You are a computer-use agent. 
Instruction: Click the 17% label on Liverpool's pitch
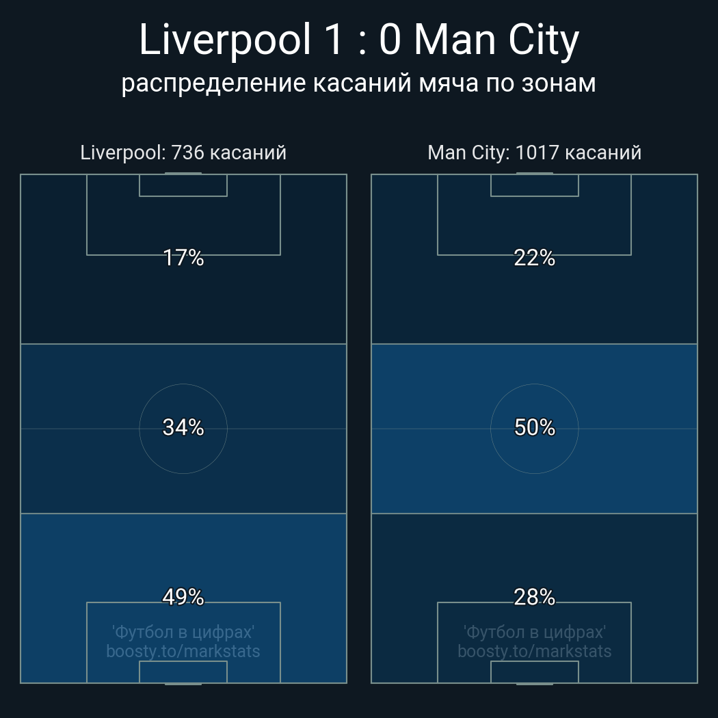183,258
